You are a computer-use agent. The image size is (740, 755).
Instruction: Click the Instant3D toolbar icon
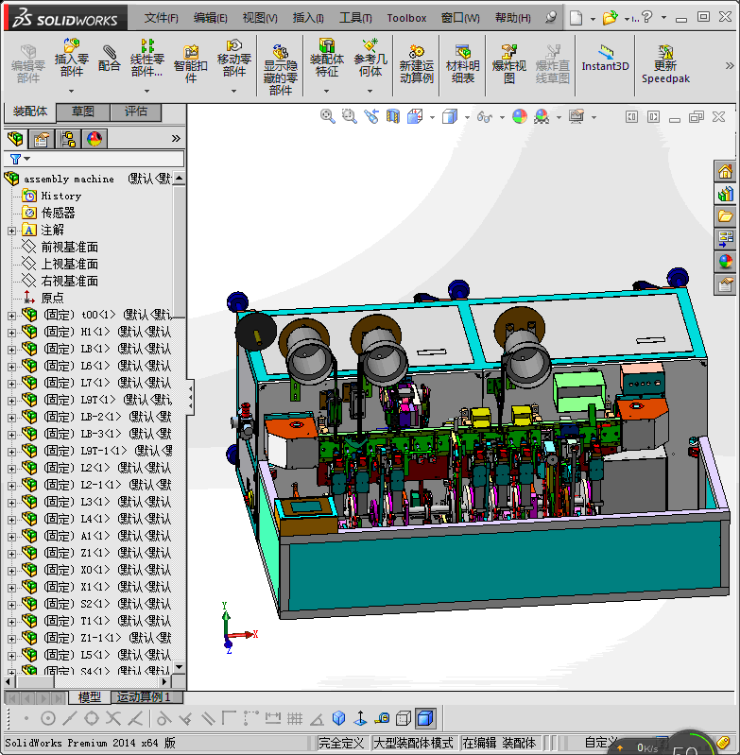click(605, 58)
